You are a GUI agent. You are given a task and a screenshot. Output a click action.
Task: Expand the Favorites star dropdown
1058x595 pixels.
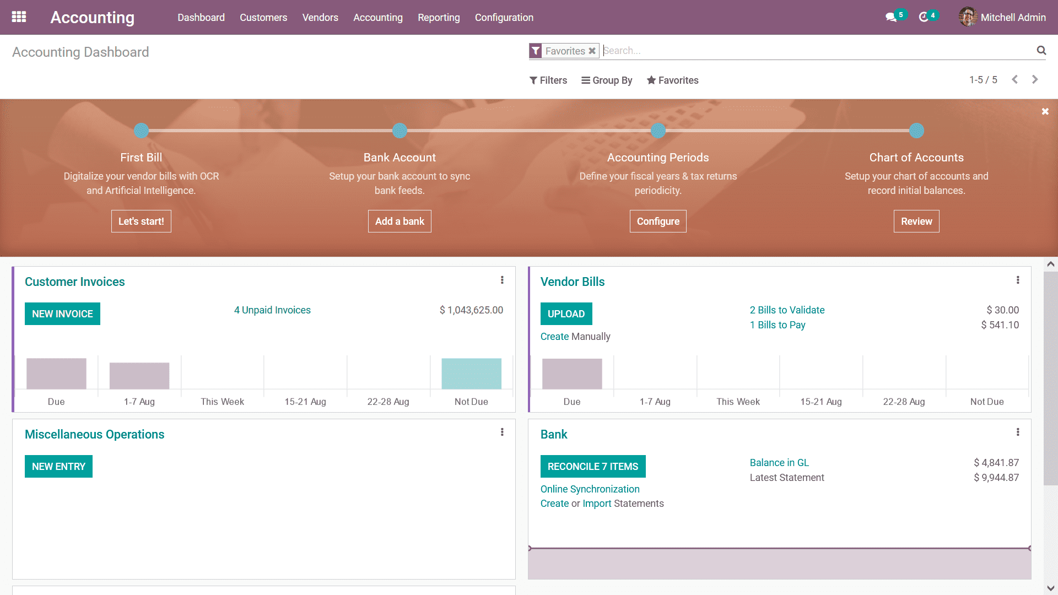click(x=673, y=80)
